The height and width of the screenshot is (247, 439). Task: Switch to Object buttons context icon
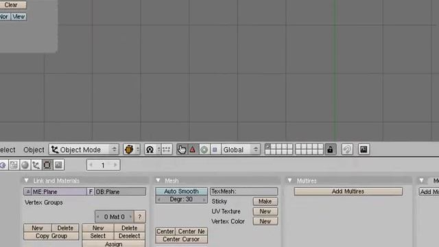(36, 165)
